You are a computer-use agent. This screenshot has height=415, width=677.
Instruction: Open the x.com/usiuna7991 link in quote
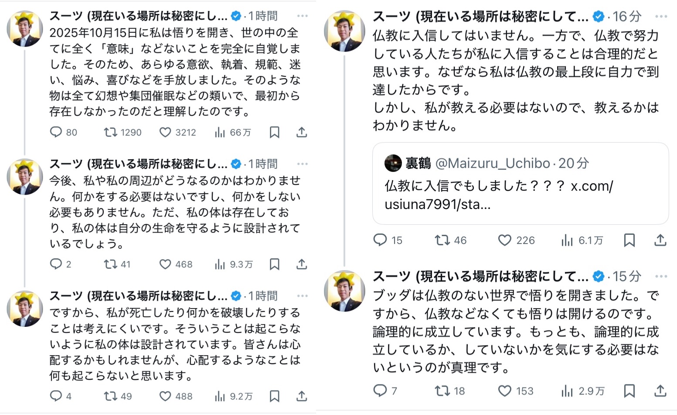[x=499, y=195]
